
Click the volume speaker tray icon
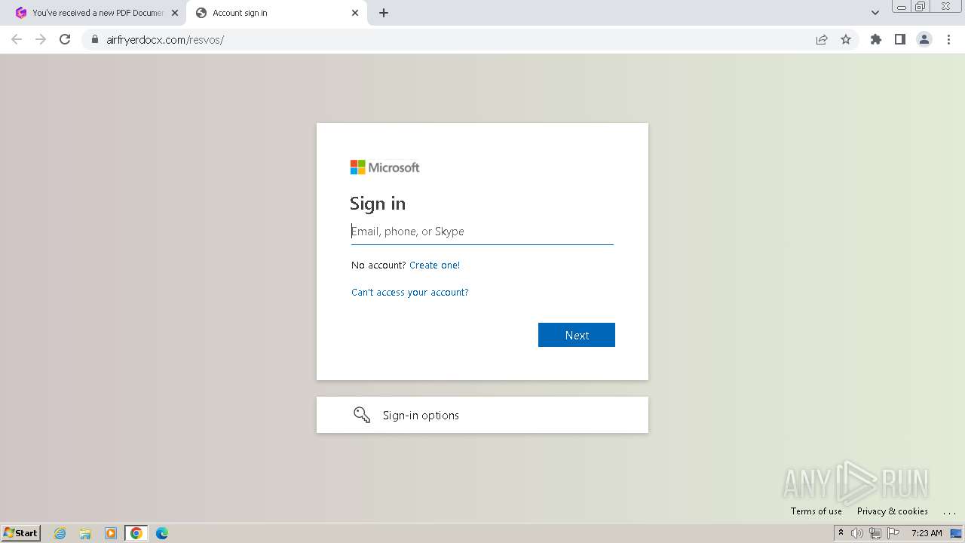pos(857,533)
